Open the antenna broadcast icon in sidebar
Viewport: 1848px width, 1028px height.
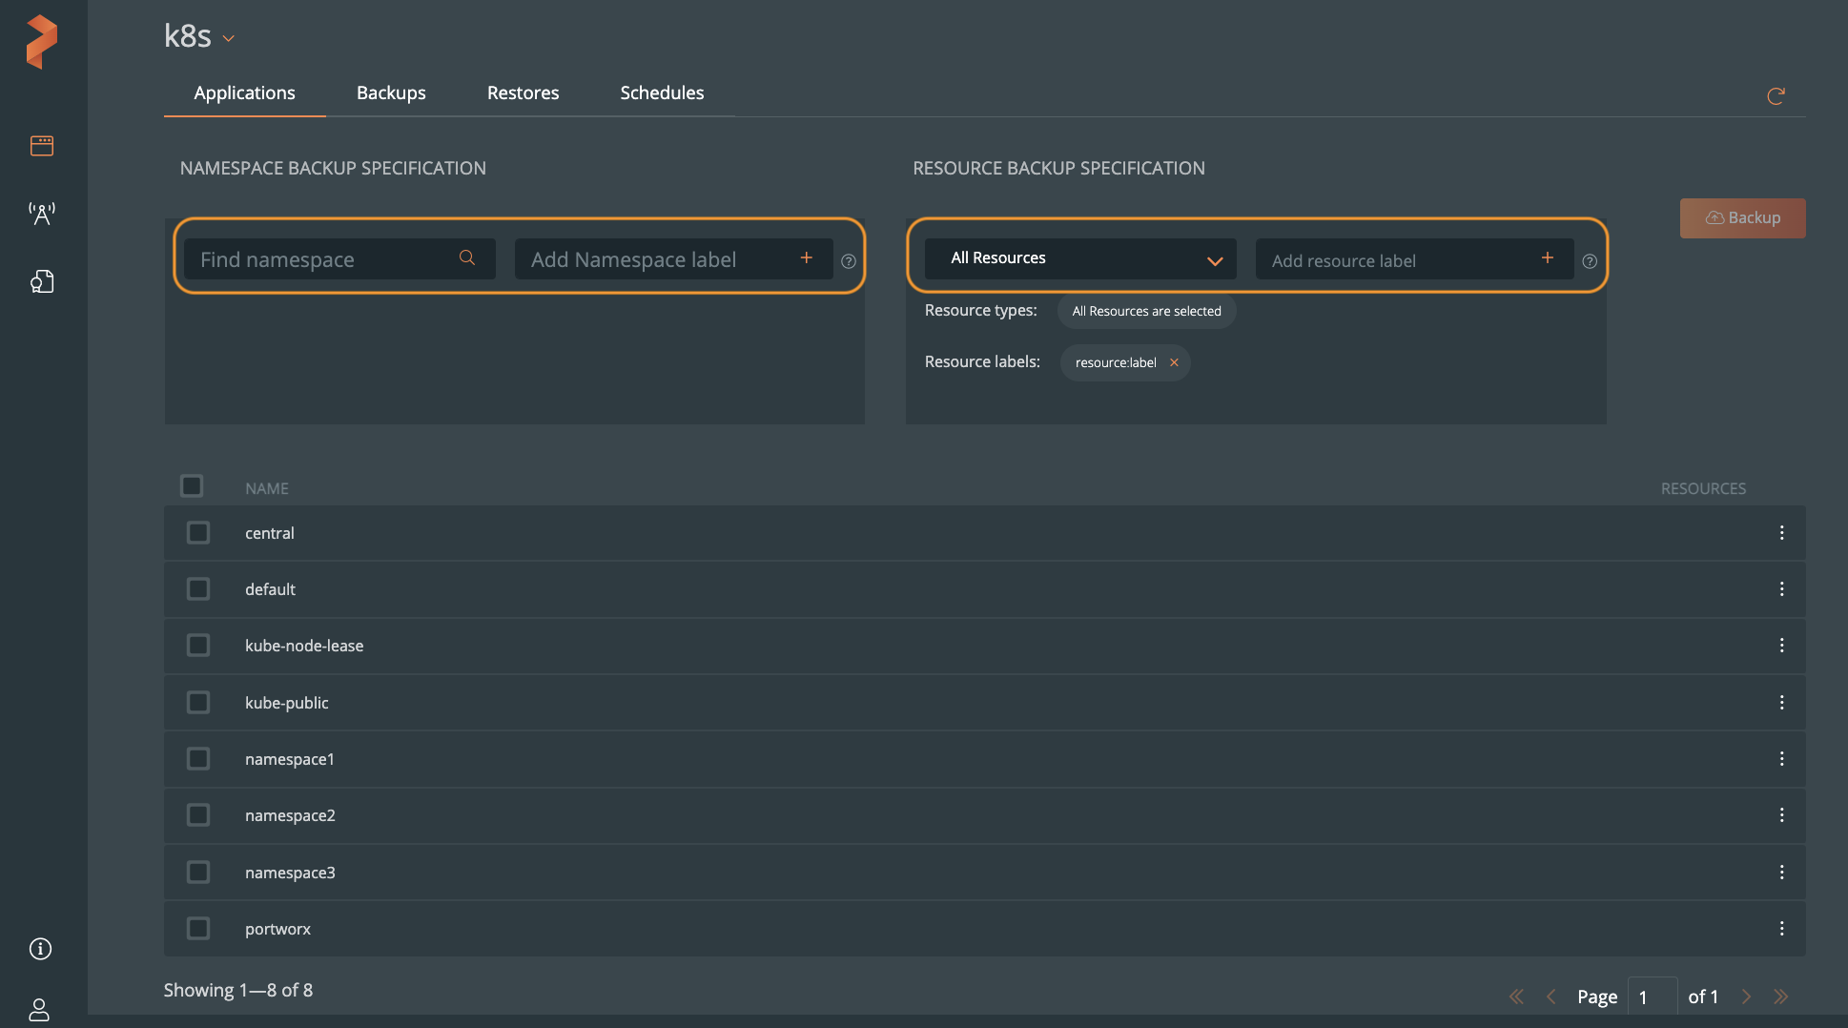click(x=41, y=214)
